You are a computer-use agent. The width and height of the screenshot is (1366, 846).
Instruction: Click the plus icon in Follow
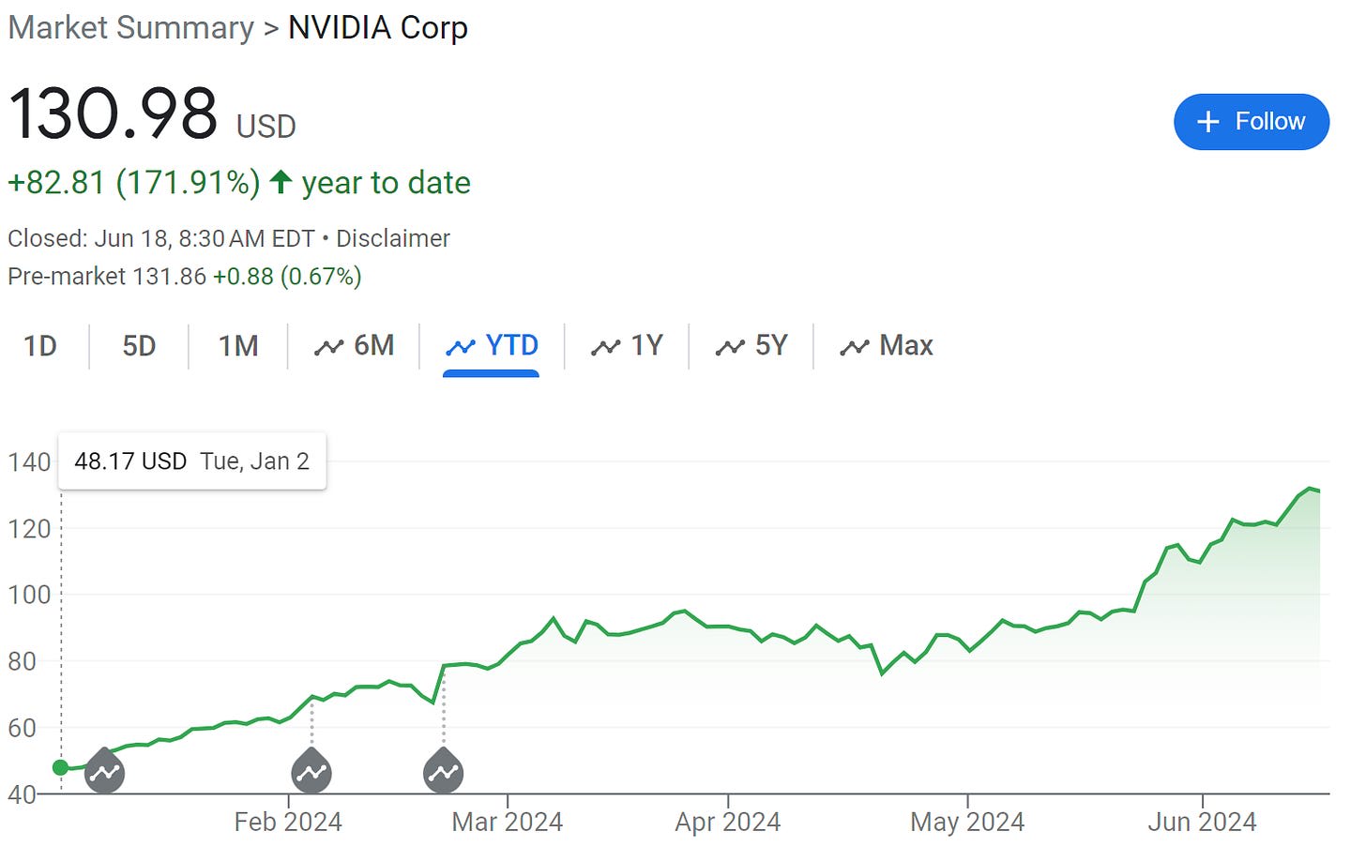pyautogui.click(x=1208, y=122)
